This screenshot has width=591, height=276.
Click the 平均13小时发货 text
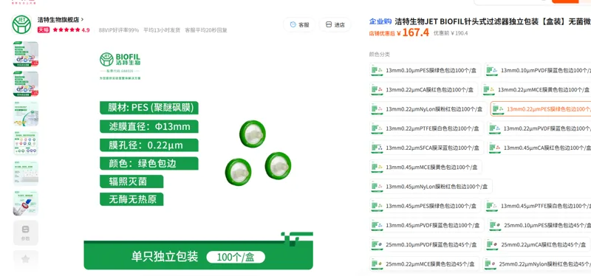(162, 30)
